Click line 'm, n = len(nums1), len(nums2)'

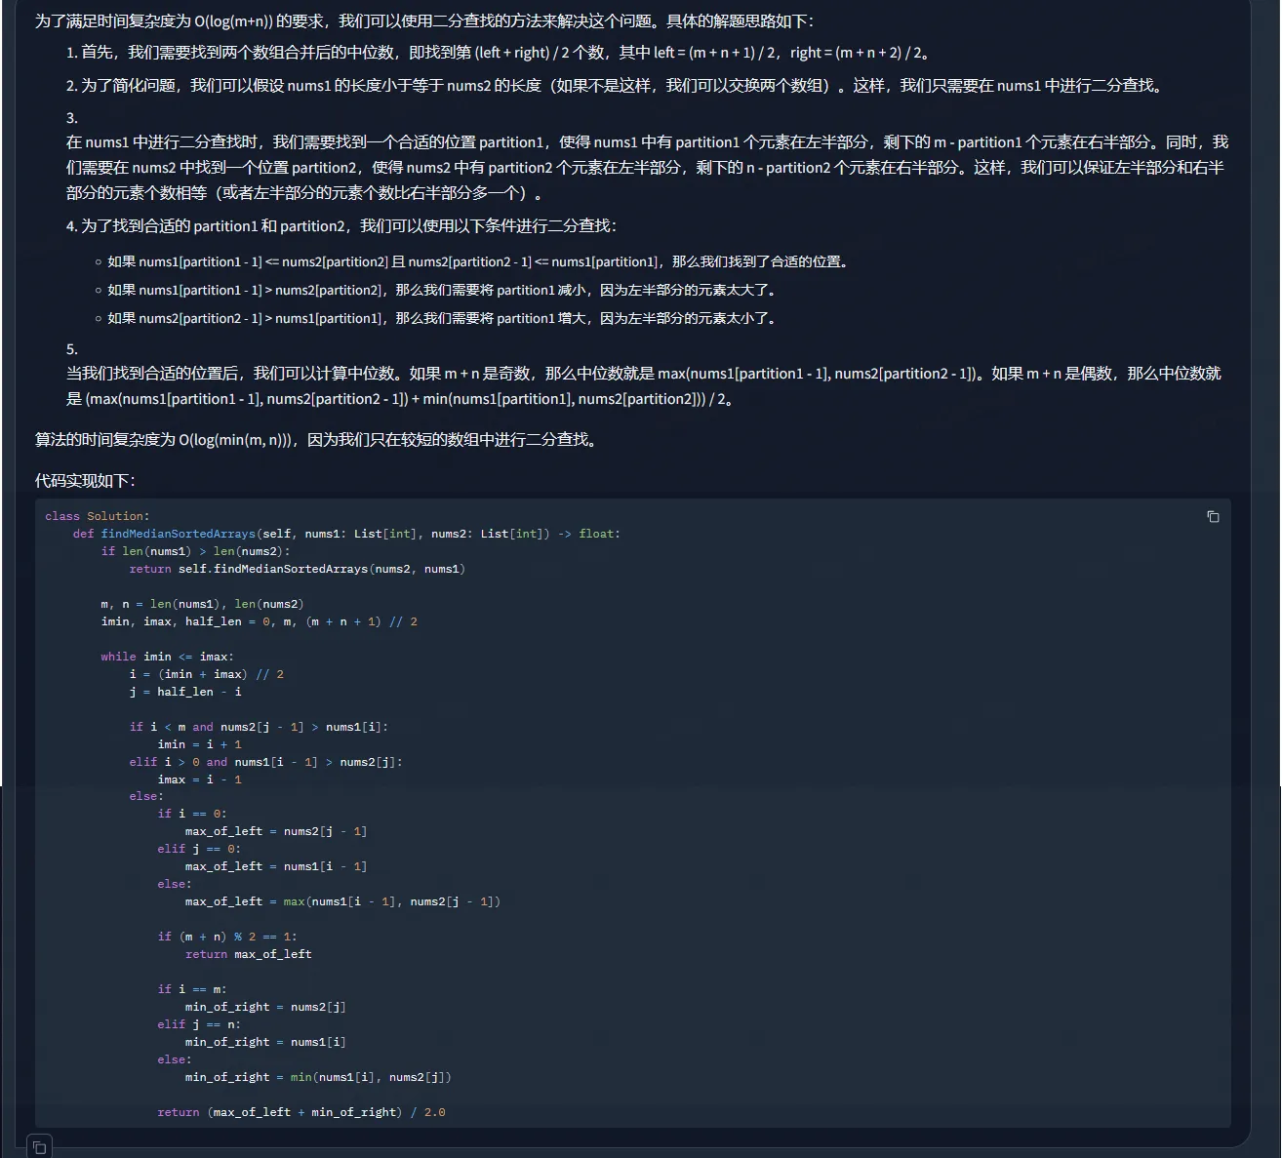(x=202, y=604)
